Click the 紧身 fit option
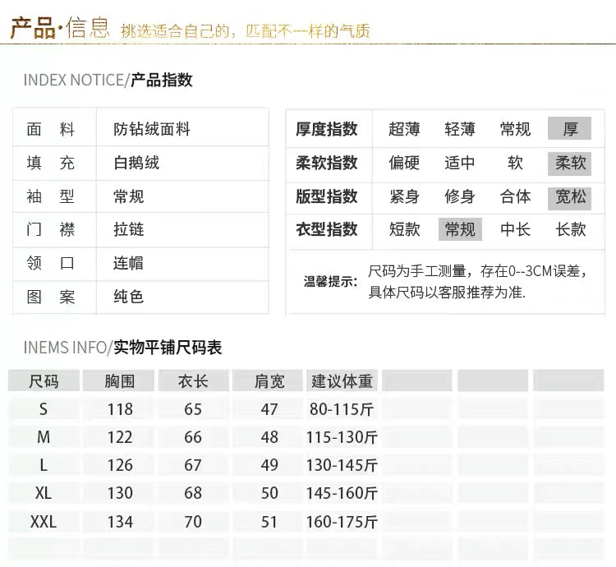The width and height of the screenshot is (616, 567). point(404,196)
